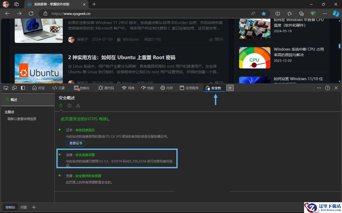Open the 问题 drawer tab
This screenshot has height=213, width=342.
[x=24, y=207]
